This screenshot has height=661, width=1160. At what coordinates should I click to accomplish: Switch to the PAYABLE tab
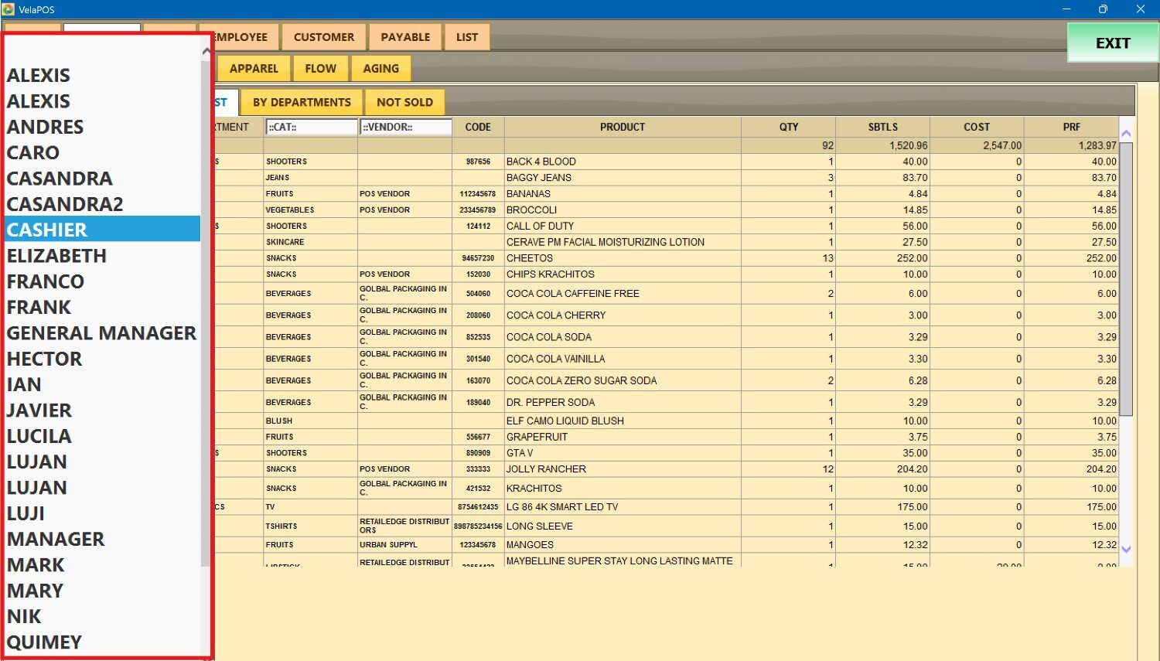click(x=405, y=37)
